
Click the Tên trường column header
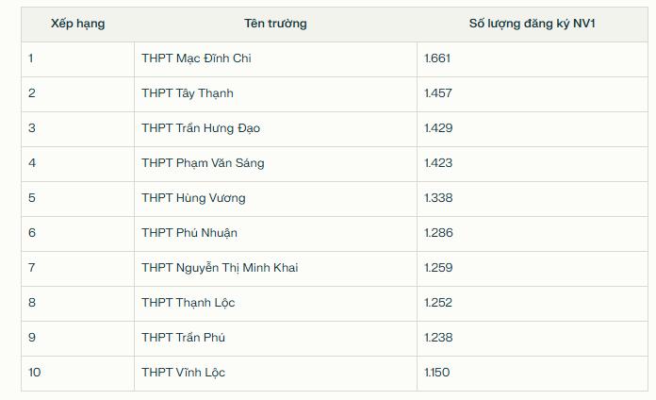tap(275, 24)
